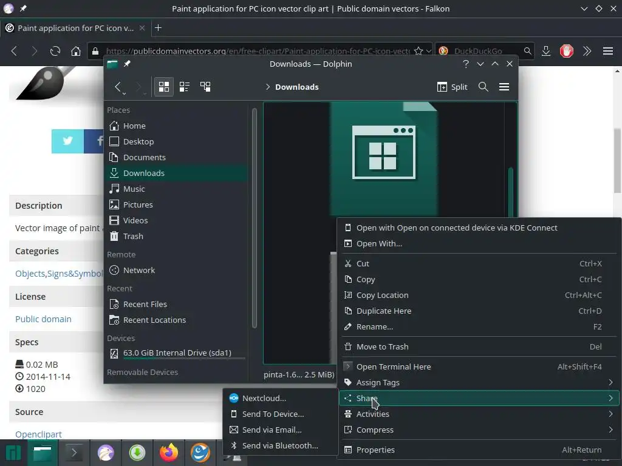Image resolution: width=622 pixels, height=466 pixels.
Task: Click Manjaro application launcher in taskbar
Action: (13, 453)
